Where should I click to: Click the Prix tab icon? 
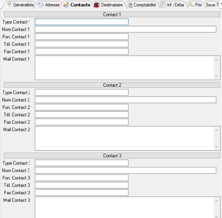[x=191, y=5]
